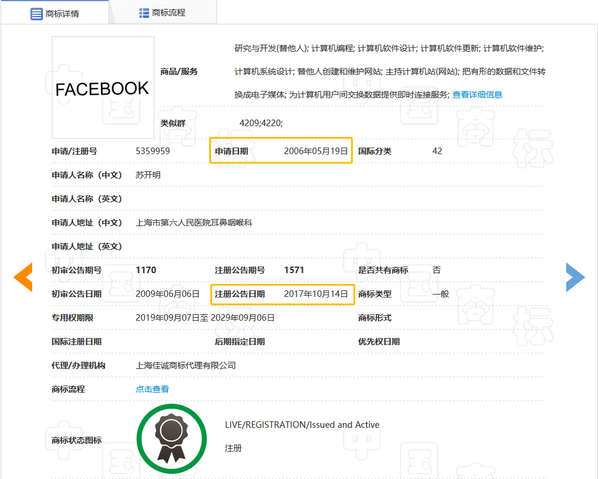Click 点击查看 to view trademark flow
599x479 pixels.
[x=153, y=389]
